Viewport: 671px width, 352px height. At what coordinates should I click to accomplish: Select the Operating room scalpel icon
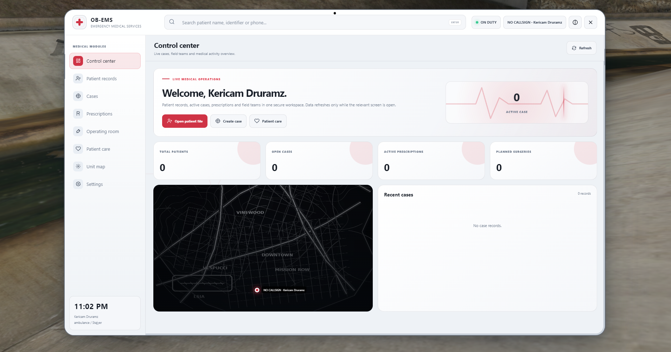point(78,131)
